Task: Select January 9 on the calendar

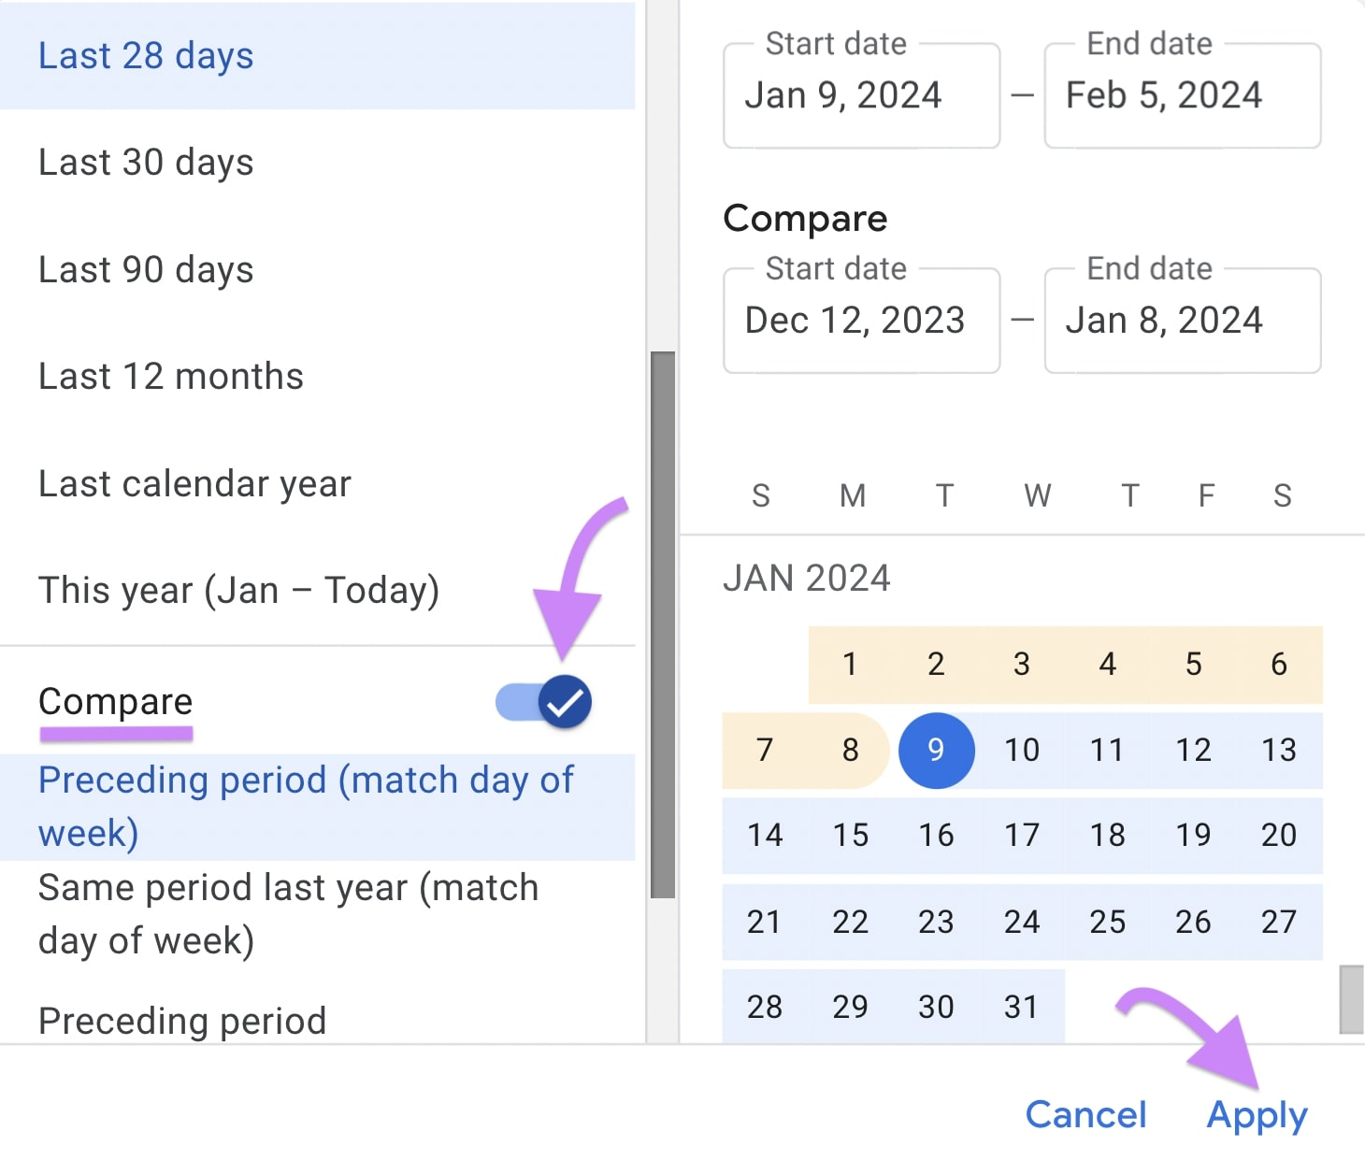Action: 936,750
